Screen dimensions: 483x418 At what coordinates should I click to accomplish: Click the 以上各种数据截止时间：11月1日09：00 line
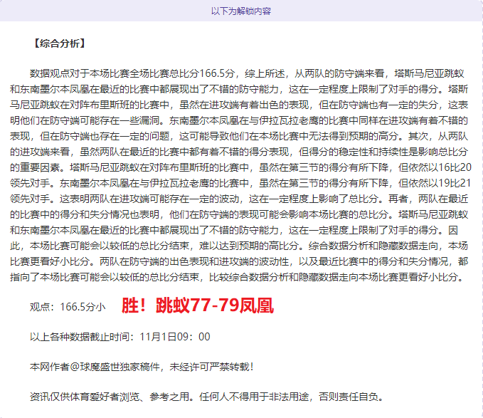click(120, 337)
